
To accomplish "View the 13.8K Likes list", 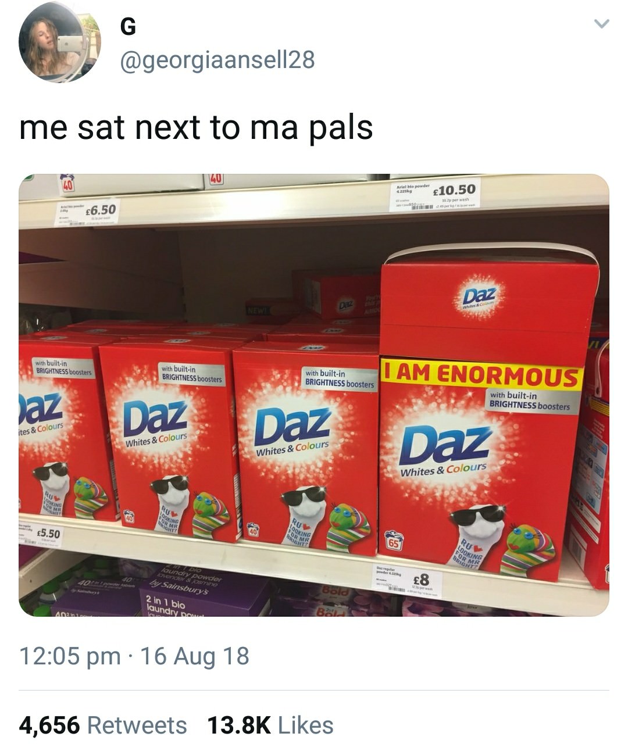I will tap(270, 725).
